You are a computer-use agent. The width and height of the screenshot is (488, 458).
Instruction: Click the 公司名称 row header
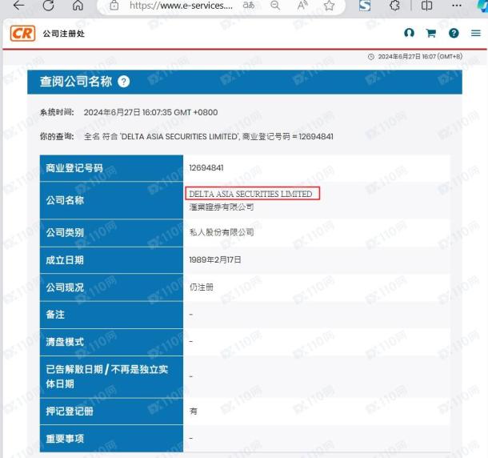coord(111,200)
